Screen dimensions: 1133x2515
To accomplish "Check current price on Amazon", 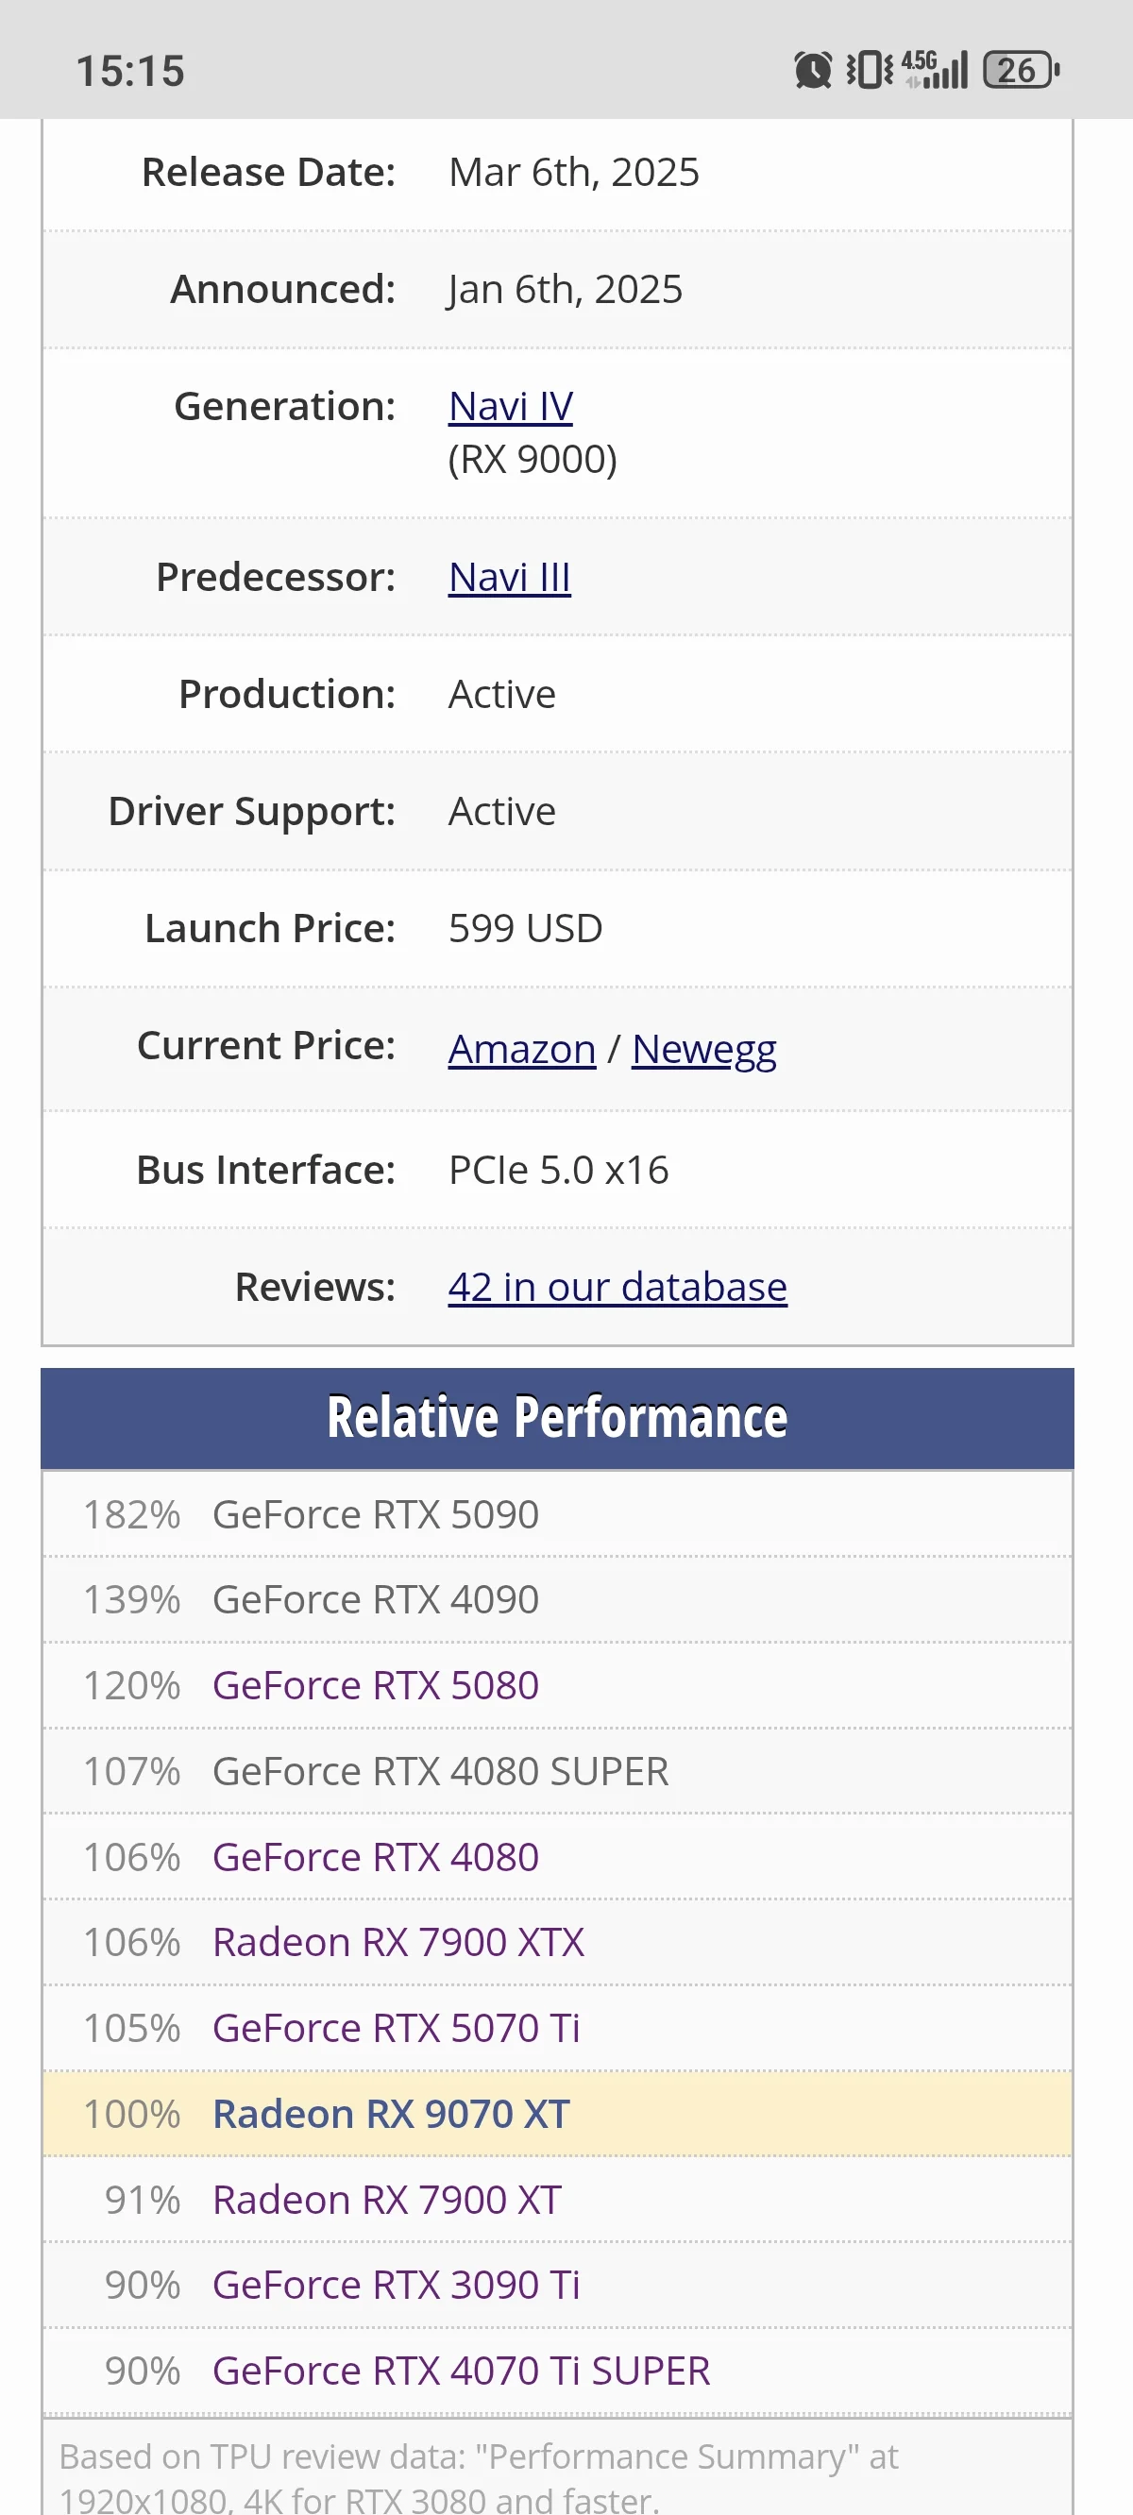I will pos(521,1049).
